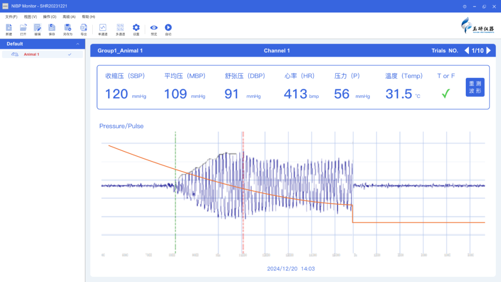Switch to single channel (单通道) view
Image resolution: width=501 pixels, height=282 pixels.
[103, 28]
